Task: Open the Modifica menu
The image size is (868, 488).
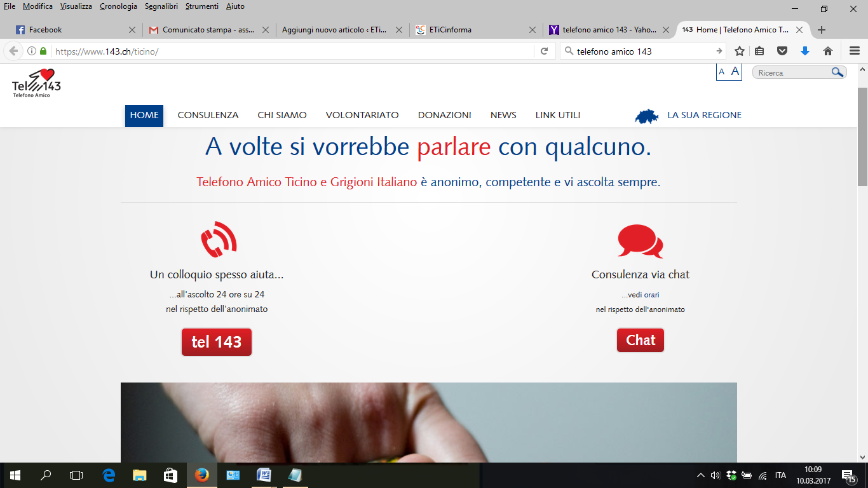Action: (x=37, y=6)
